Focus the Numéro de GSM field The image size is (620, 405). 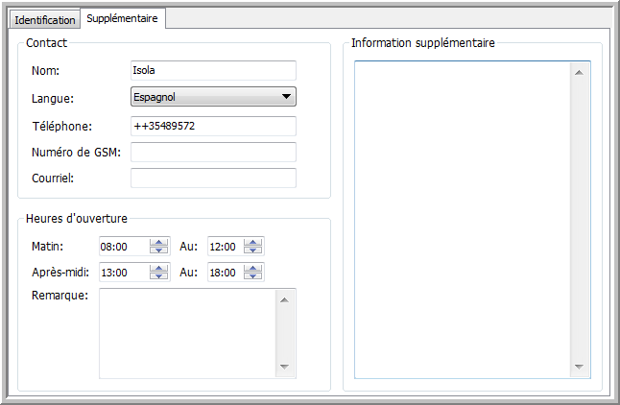point(212,153)
